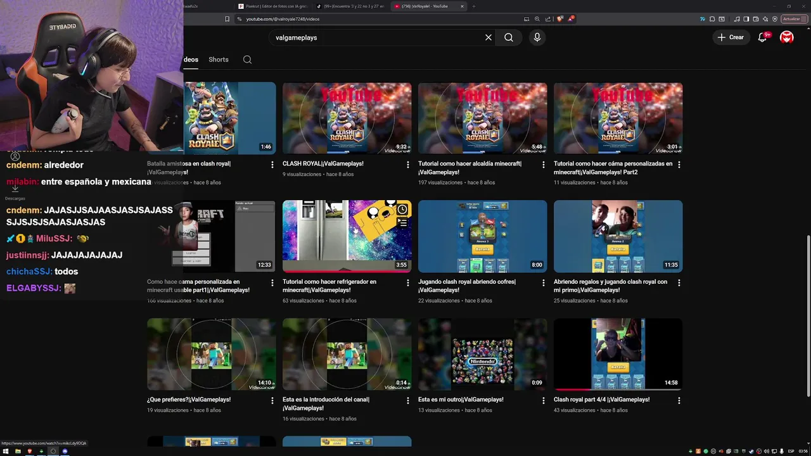
Task: Open volume speaker icon in system tray
Action: (x=767, y=451)
